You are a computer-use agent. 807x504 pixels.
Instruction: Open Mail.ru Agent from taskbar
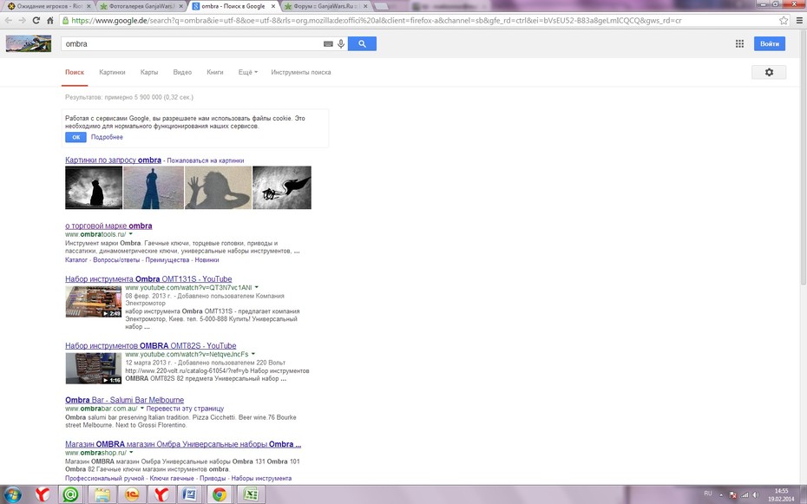click(70, 494)
